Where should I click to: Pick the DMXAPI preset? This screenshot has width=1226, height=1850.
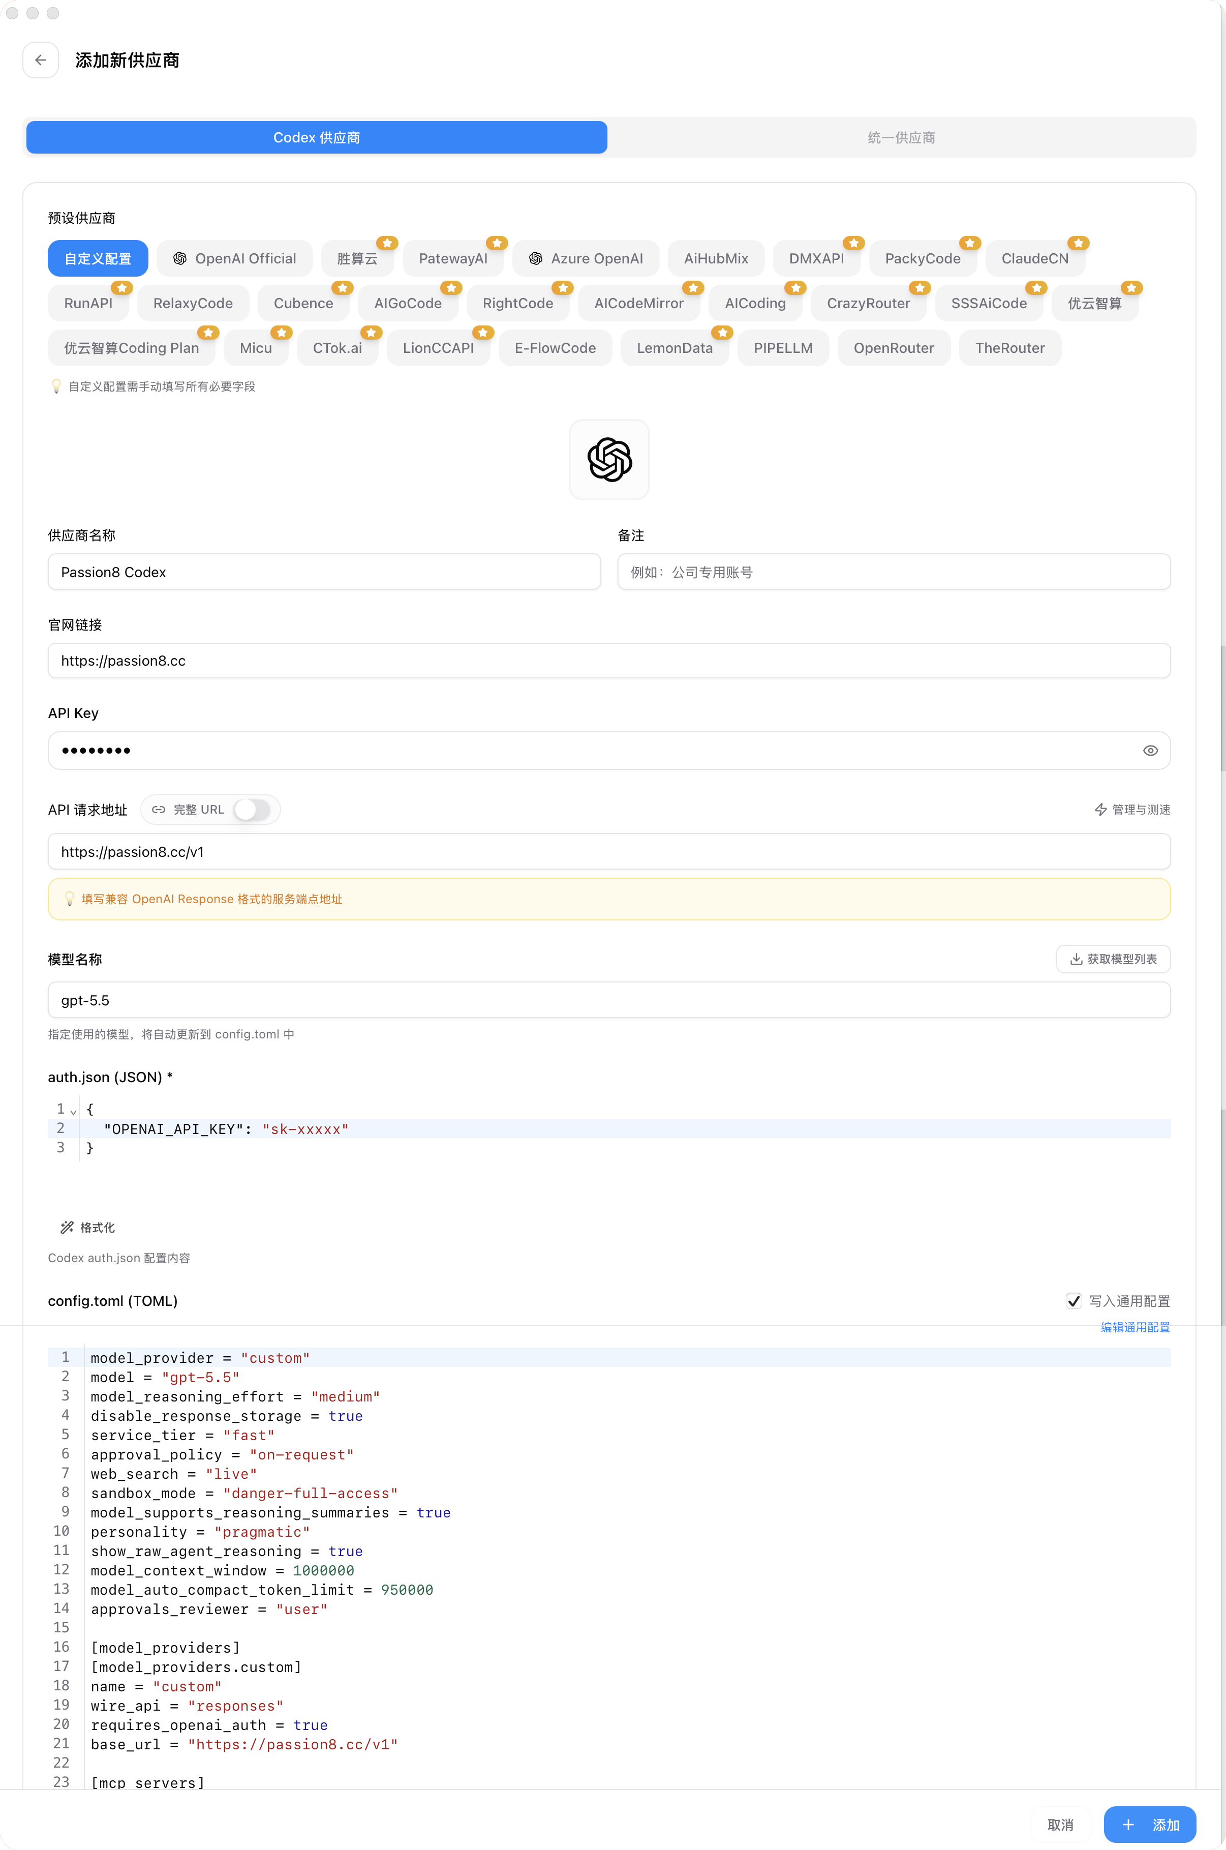pos(816,258)
